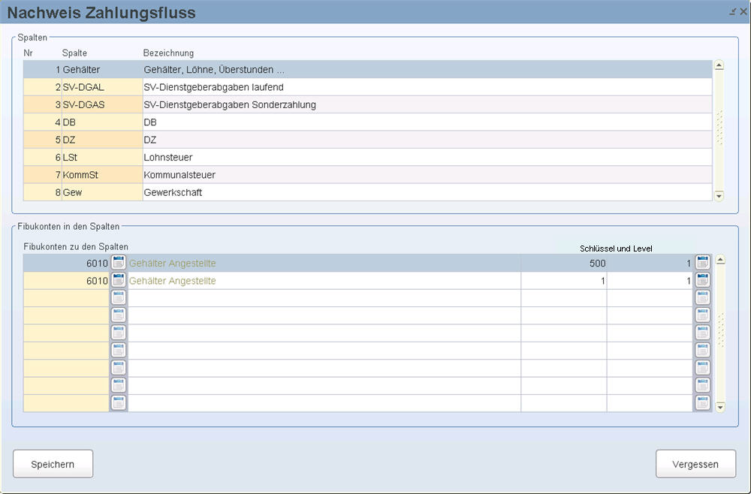
Task: Click right-side lookup icon in third Fibukonten row
Action: pos(702,297)
